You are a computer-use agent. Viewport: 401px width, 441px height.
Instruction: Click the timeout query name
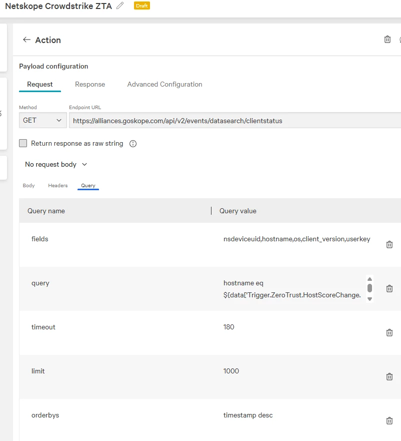coord(43,327)
